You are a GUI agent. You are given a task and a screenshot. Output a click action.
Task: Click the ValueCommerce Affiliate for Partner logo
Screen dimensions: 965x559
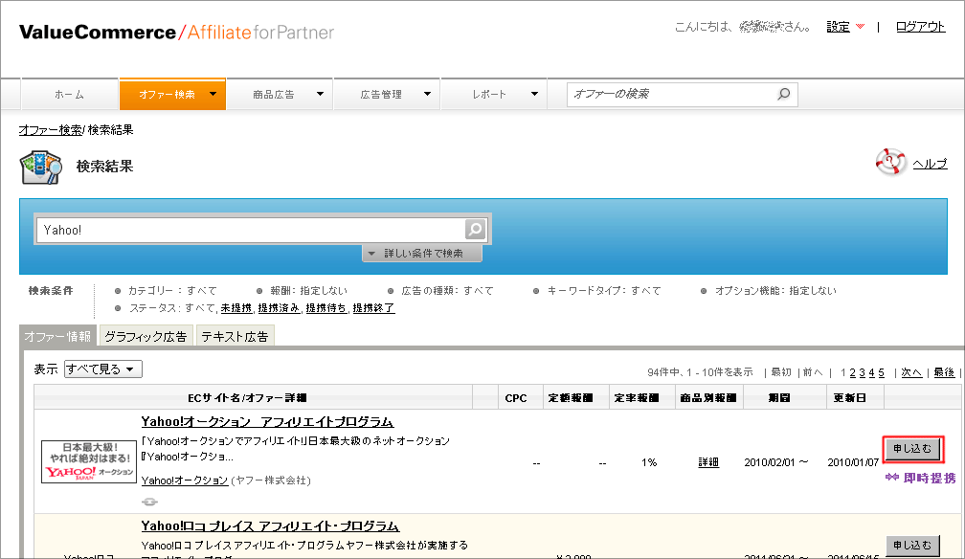coord(176,32)
